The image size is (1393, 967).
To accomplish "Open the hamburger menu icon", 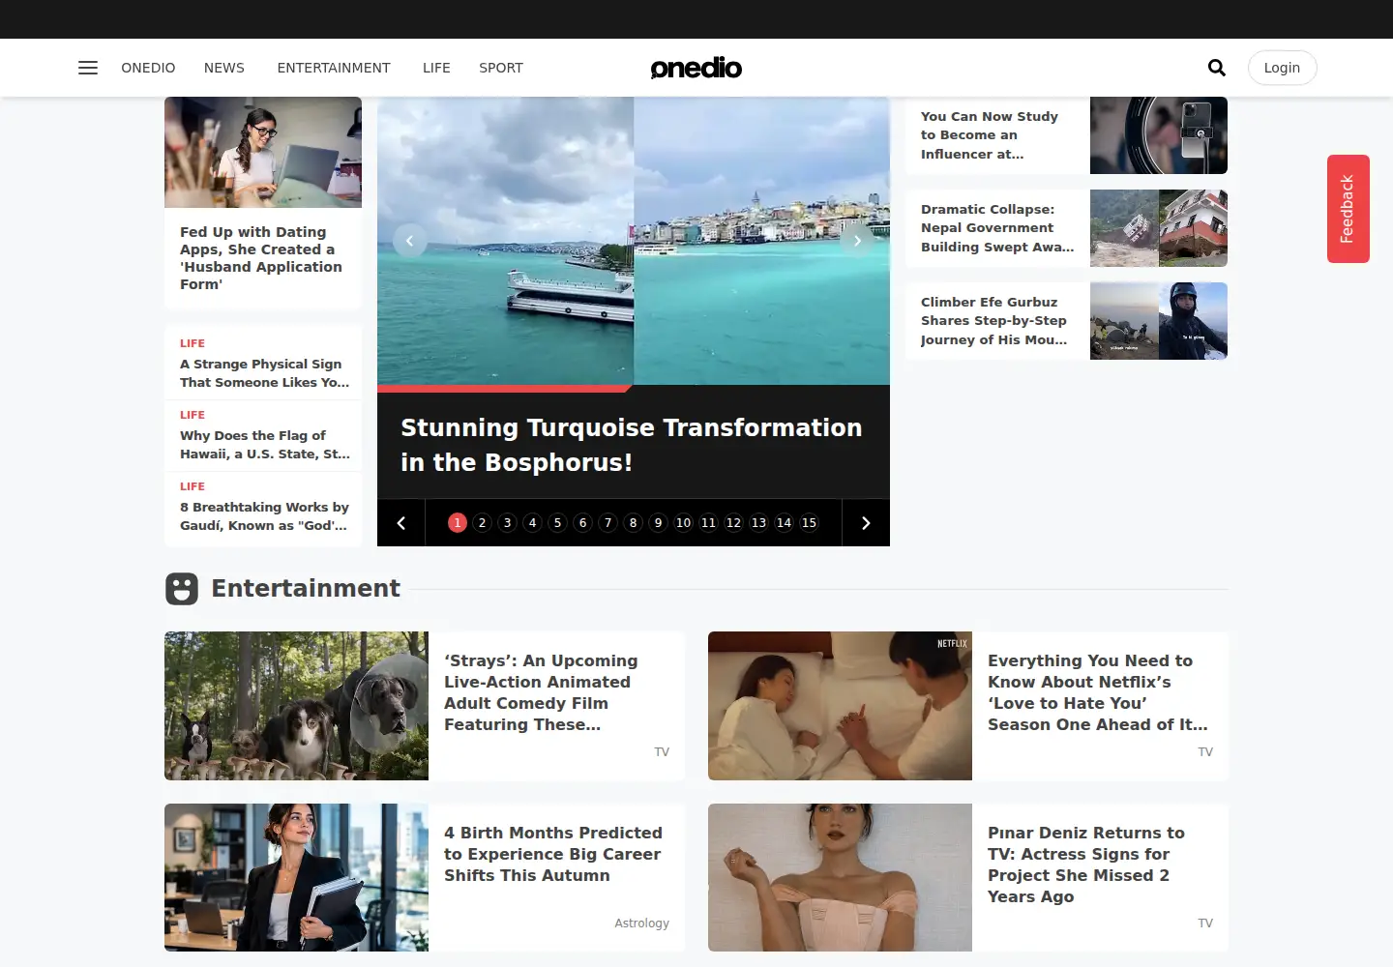I will pos(88,68).
